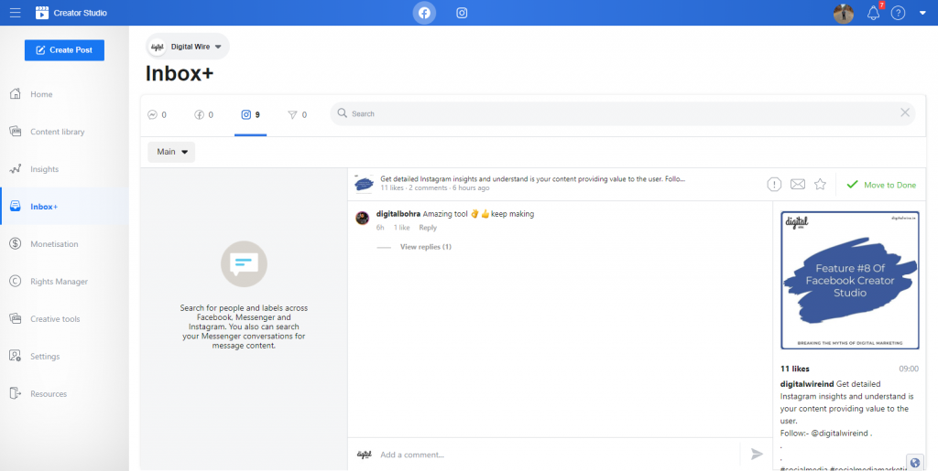Star the conversation for follow-up
Viewport: 938px width, 471px height.
(820, 185)
